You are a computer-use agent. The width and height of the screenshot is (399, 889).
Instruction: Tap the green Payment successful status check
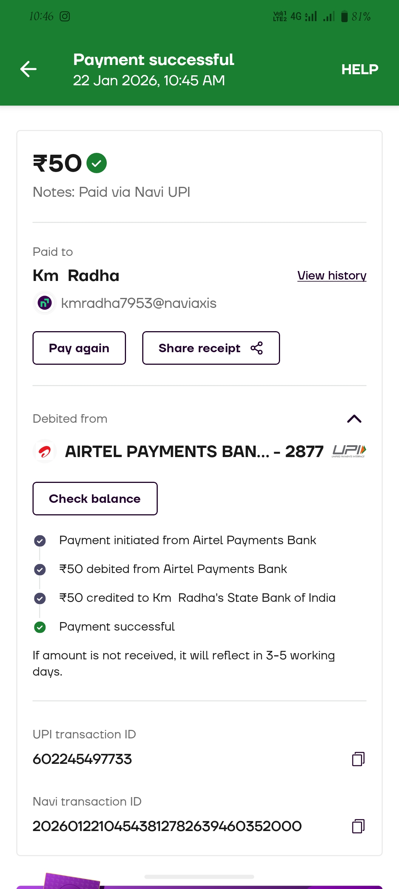point(40,627)
